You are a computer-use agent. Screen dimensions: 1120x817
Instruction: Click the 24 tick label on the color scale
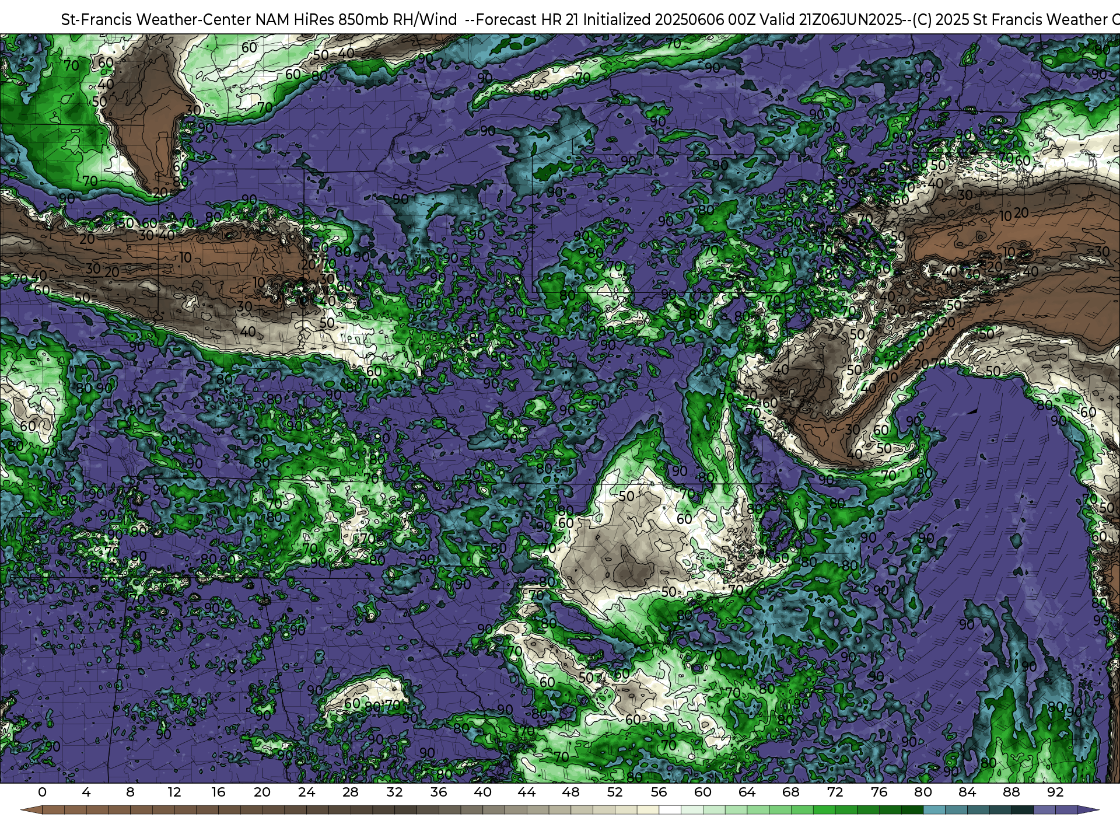pyautogui.click(x=306, y=792)
